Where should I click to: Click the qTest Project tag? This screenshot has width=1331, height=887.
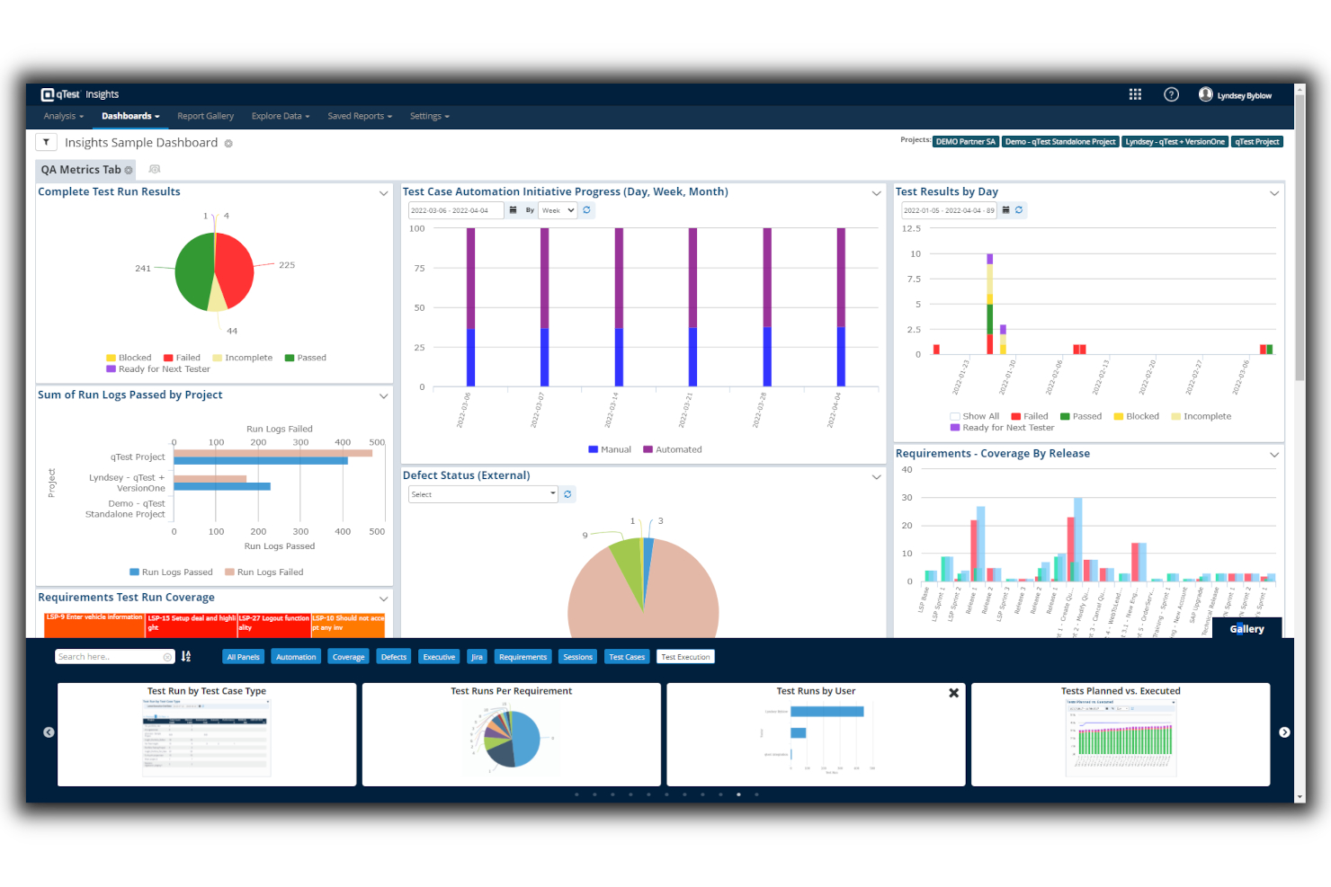point(1257,142)
